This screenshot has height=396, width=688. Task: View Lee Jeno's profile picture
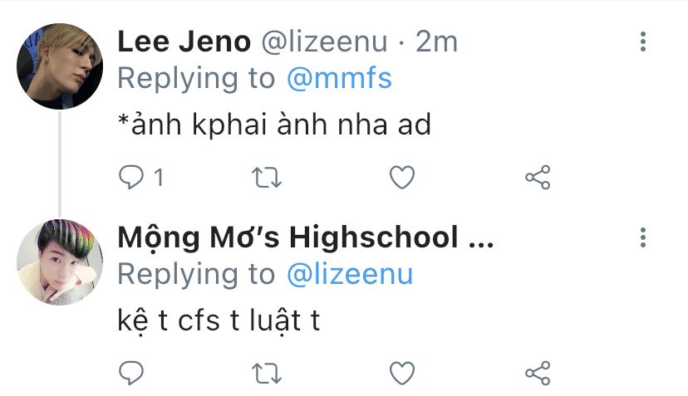click(60, 66)
